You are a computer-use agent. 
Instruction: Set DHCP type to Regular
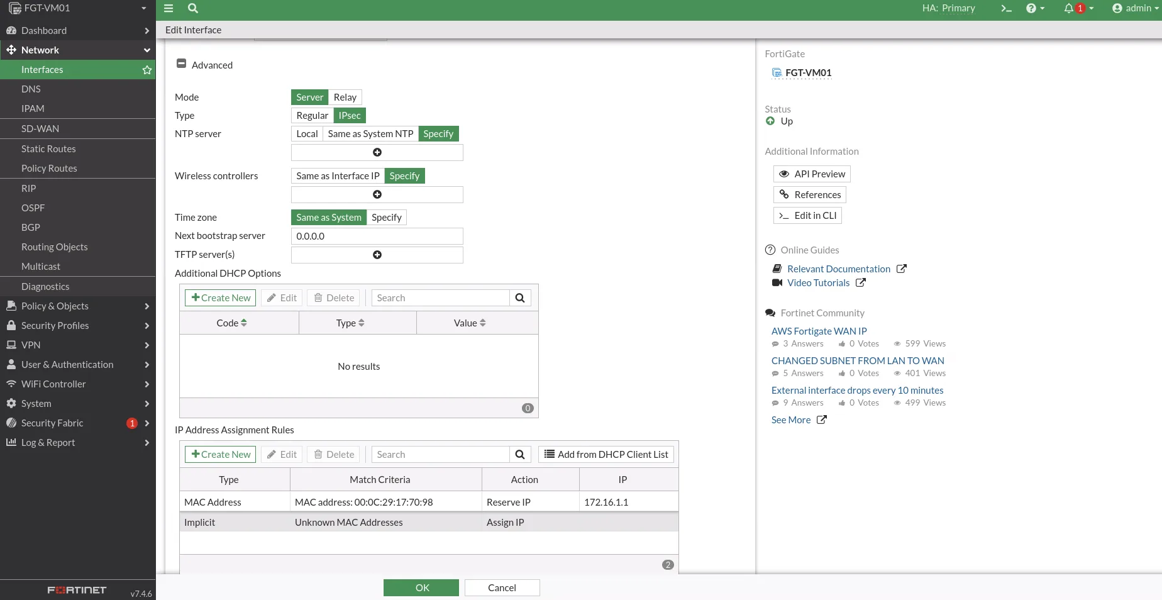(x=312, y=116)
